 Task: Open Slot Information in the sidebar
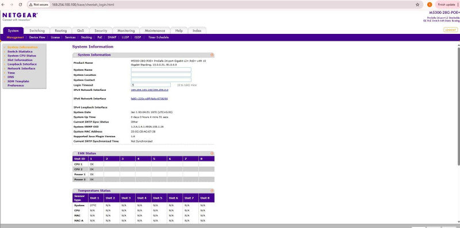pos(20,60)
